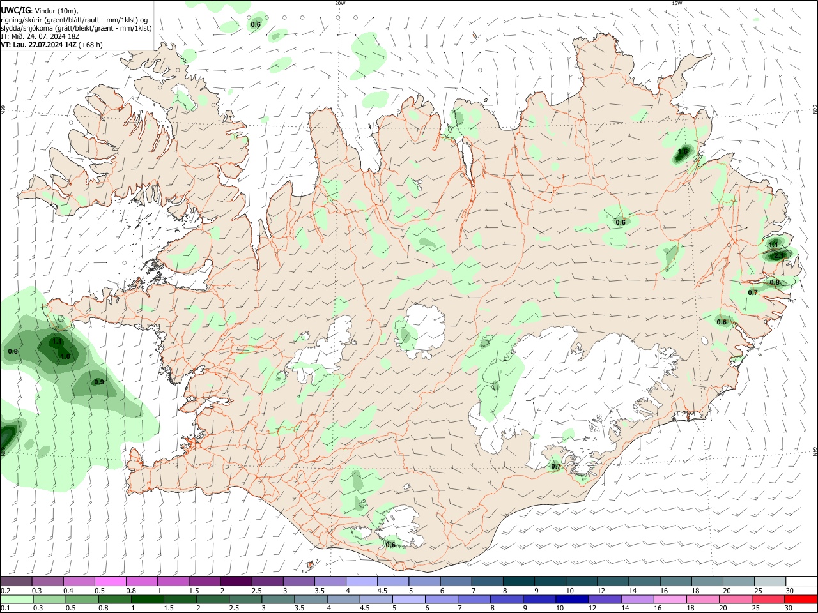Screen dimensions: 818x613
Task: Select the darkest green swatch labeled 1 in lower legend
Action: coord(147,599)
